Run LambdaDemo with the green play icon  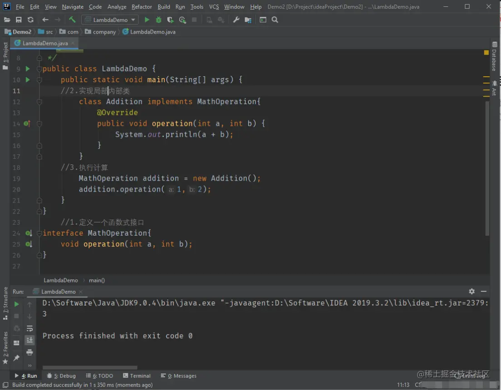click(146, 20)
